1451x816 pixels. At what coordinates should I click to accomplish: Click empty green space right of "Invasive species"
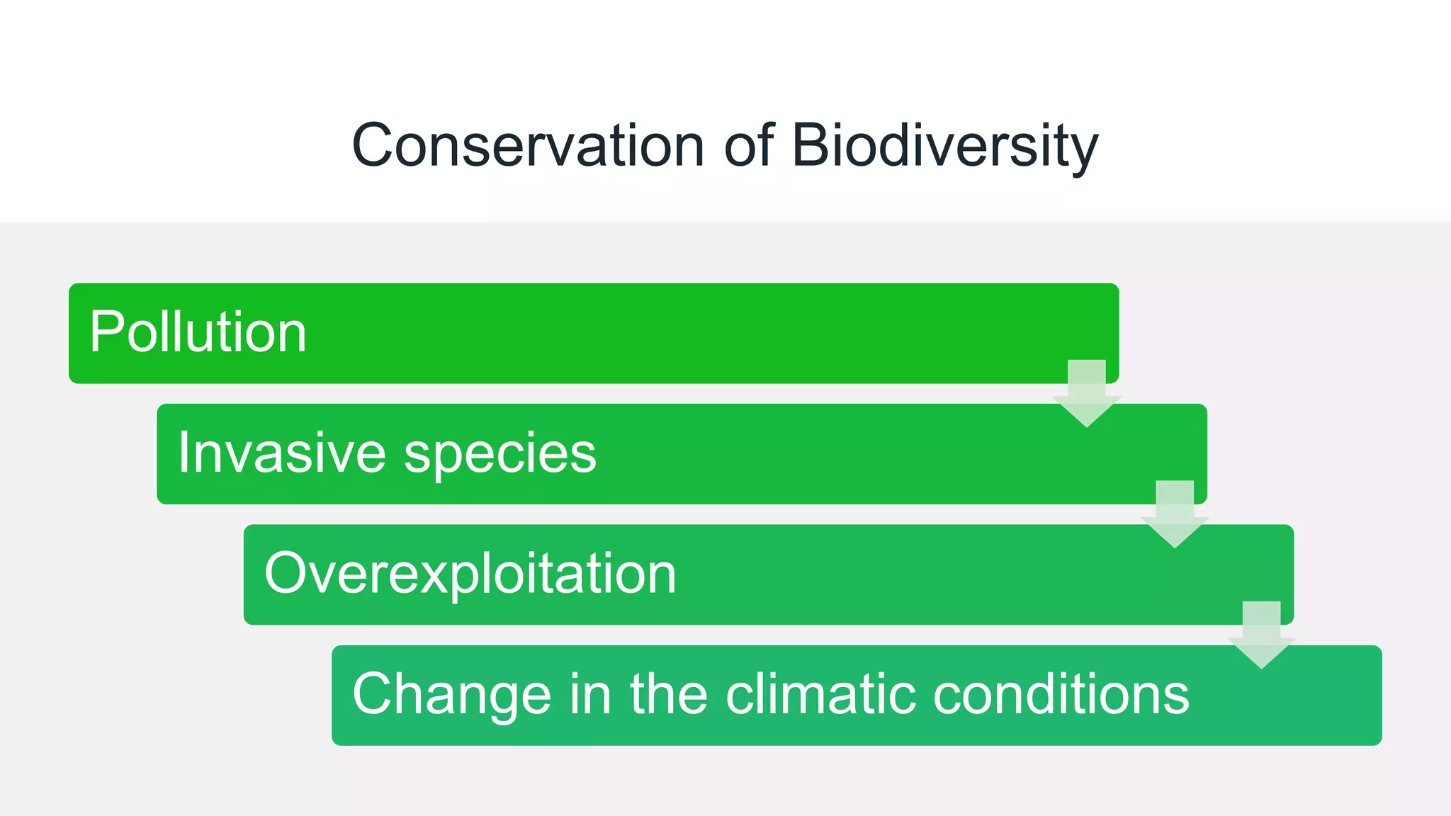850,454
